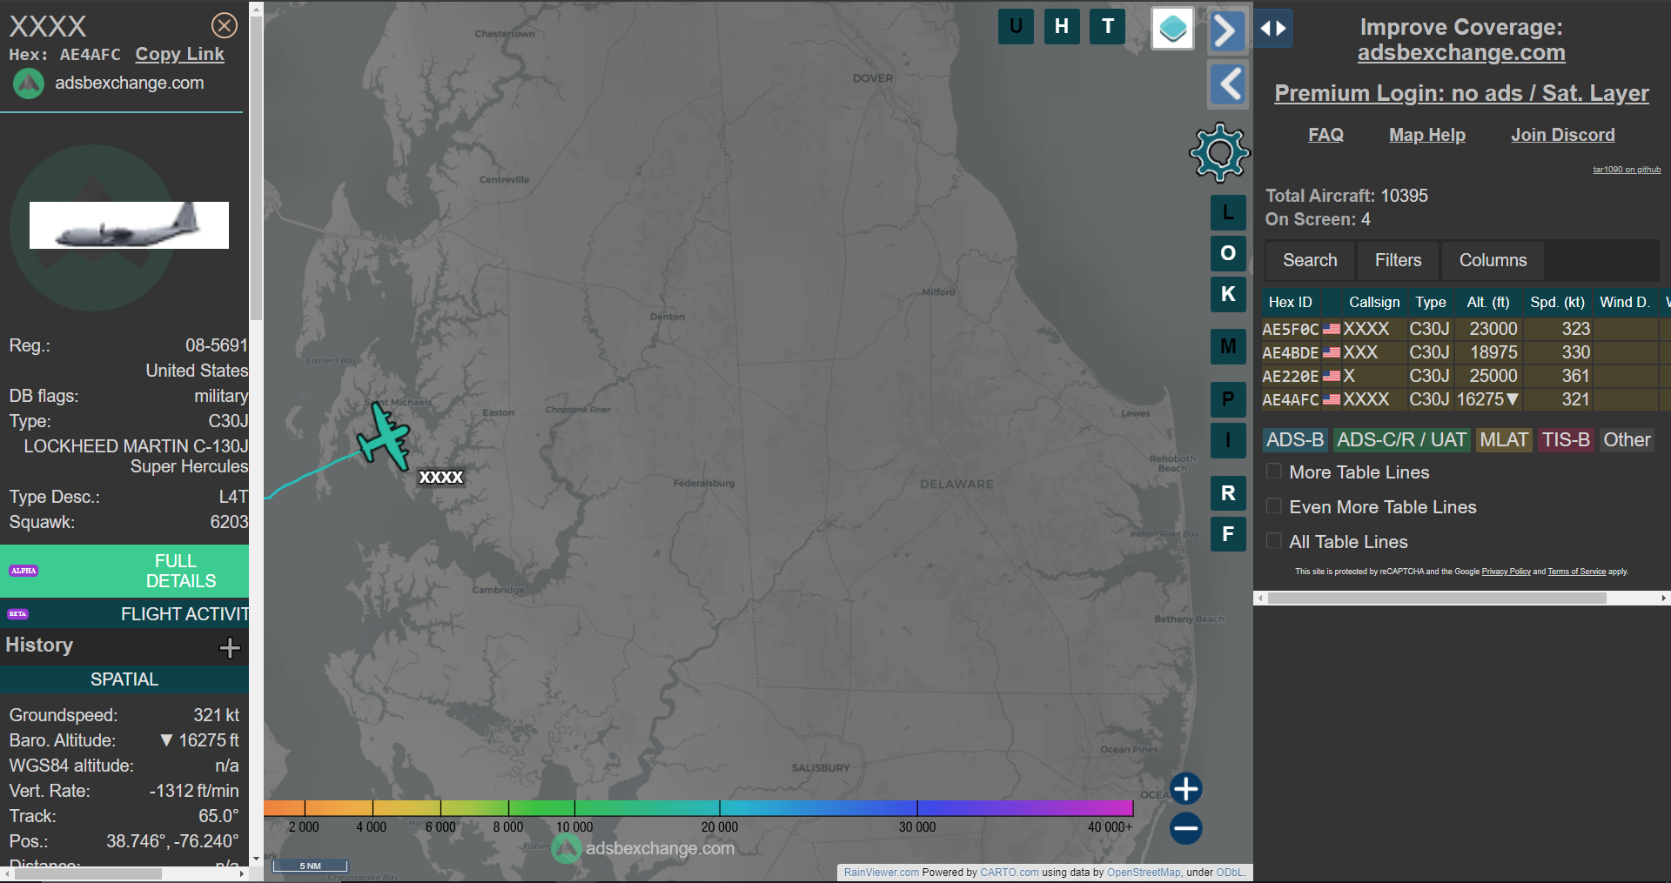Click Copy Link for the aircraft

pos(179,54)
